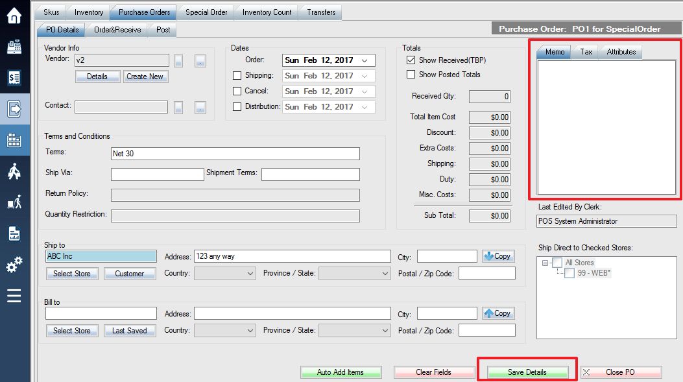Viewport: 683px width, 382px height.
Task: Click the Close PO button
Action: point(621,372)
